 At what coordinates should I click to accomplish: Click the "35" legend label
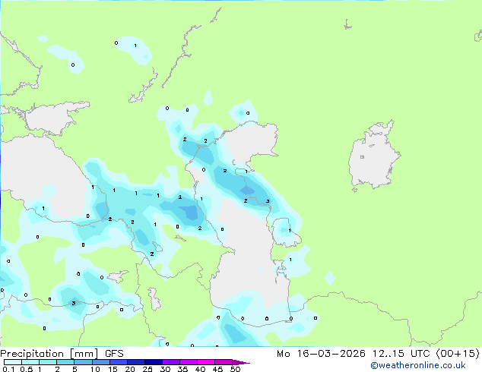click(183, 369)
